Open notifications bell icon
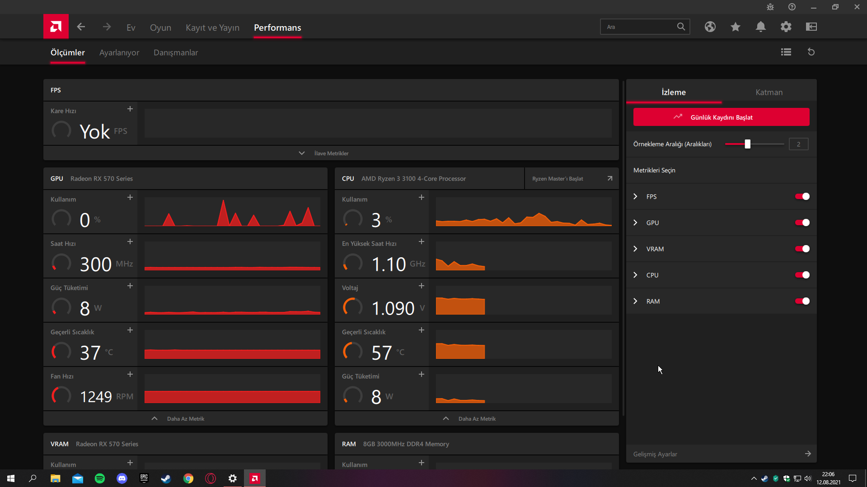 pos(761,27)
